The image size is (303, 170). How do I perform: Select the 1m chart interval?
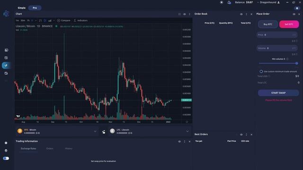point(17,20)
